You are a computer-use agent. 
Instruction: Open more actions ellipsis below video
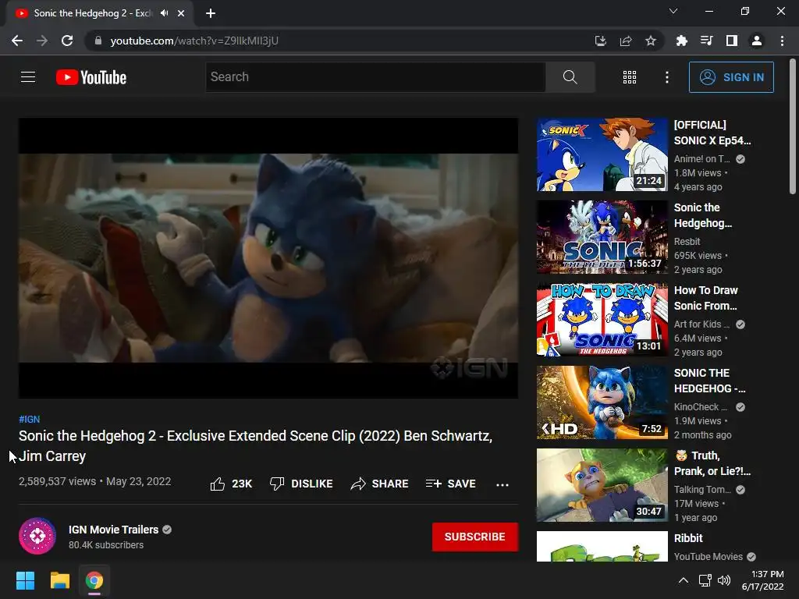click(502, 484)
